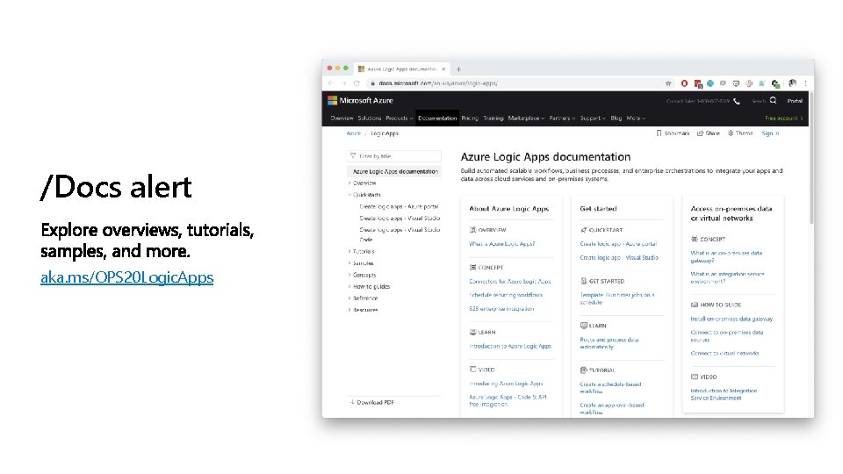Click the browser forward arrow
This screenshot has width=843, height=474.
pyautogui.click(x=343, y=83)
